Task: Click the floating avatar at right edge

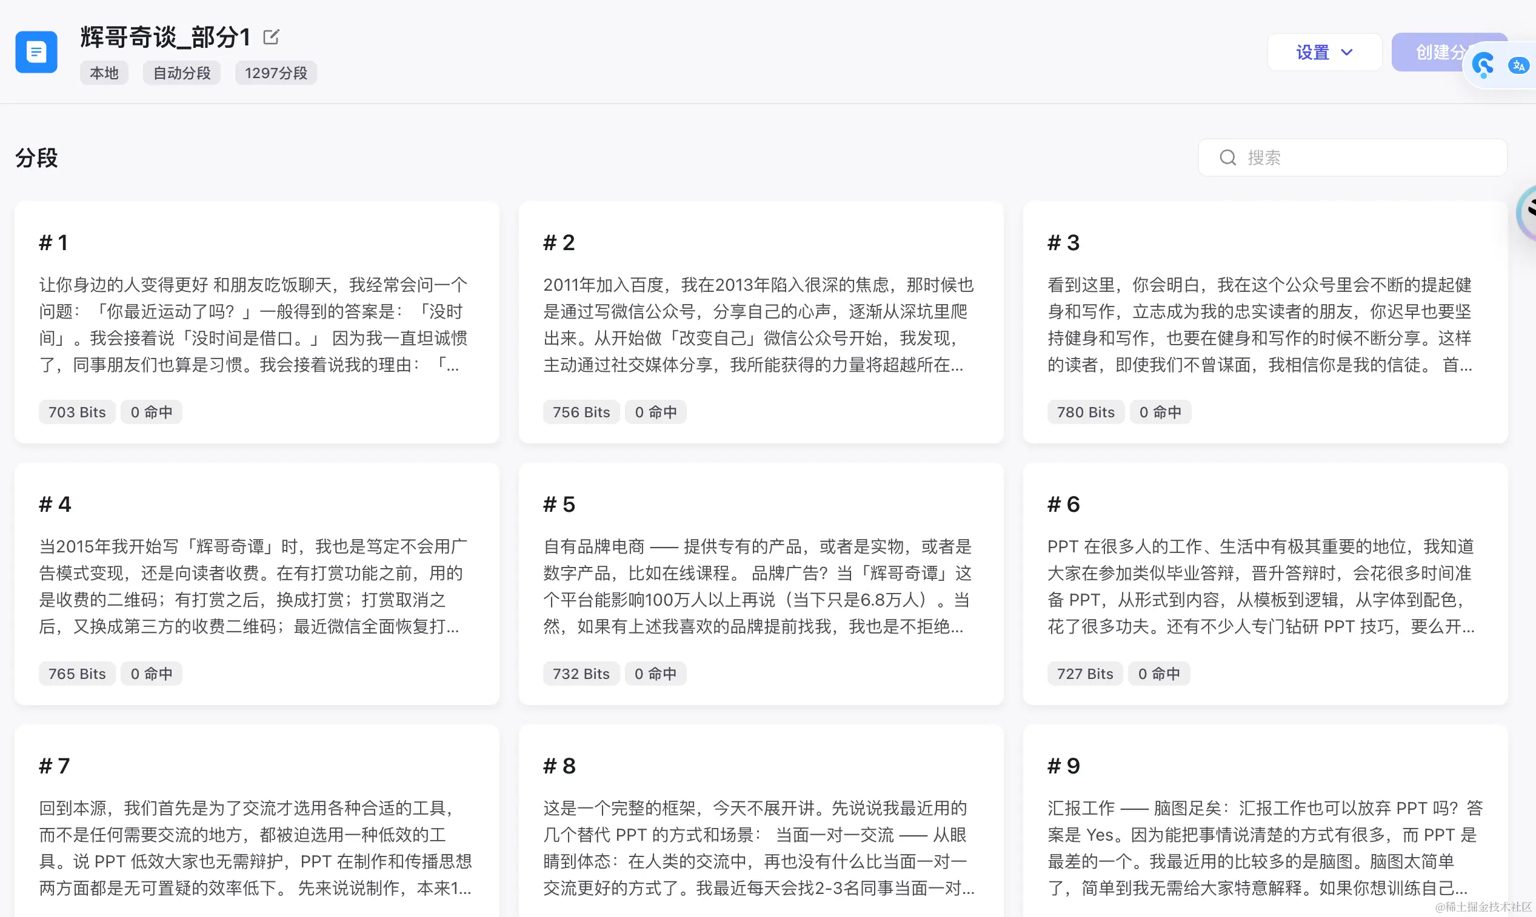Action: coord(1528,212)
